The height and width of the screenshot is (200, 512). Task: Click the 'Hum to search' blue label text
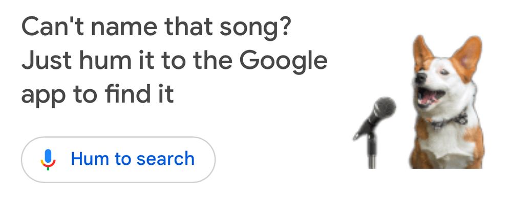[133, 159]
